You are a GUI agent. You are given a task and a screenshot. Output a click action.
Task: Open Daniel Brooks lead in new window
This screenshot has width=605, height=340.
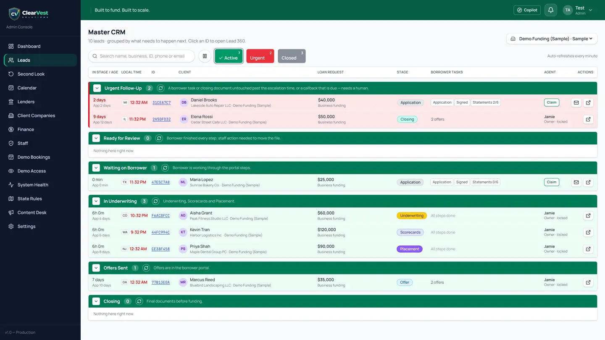[588, 102]
